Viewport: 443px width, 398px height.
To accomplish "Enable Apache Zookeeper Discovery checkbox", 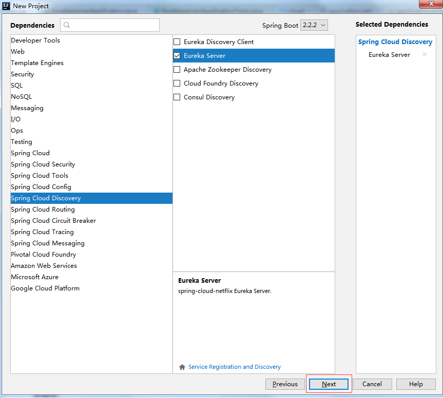I will pos(177,69).
